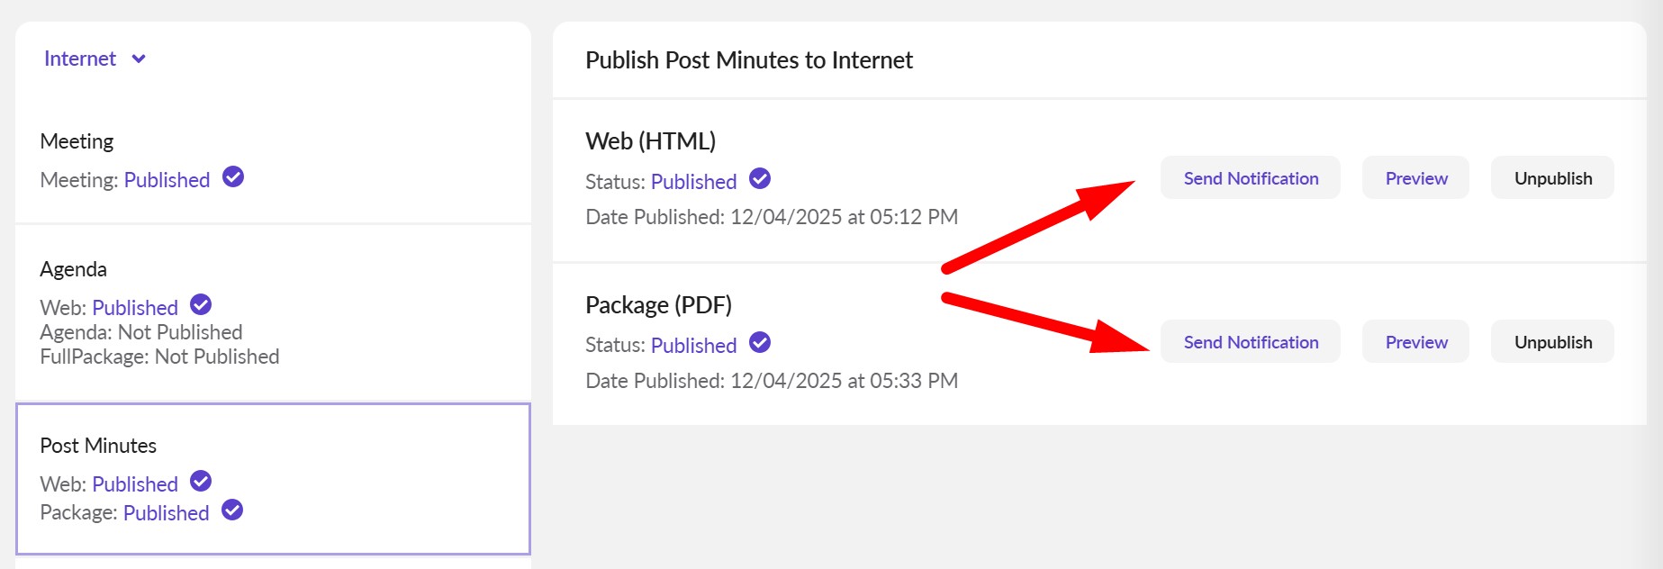This screenshot has height=569, width=1663.
Task: Click Published link for Post Minutes Package
Action: [166, 512]
